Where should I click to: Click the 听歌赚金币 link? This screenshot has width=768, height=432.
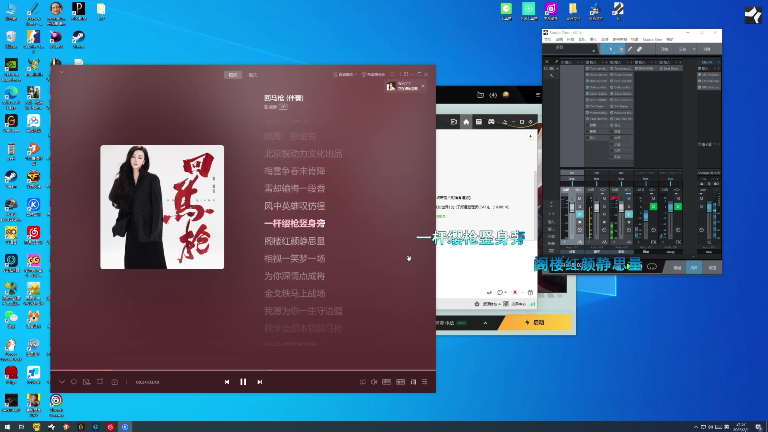(x=374, y=74)
